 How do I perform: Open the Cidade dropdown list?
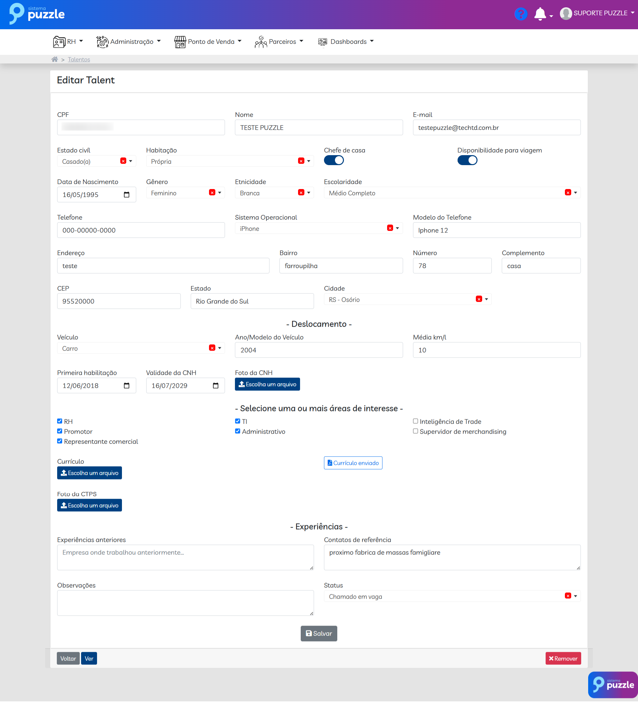(x=486, y=299)
